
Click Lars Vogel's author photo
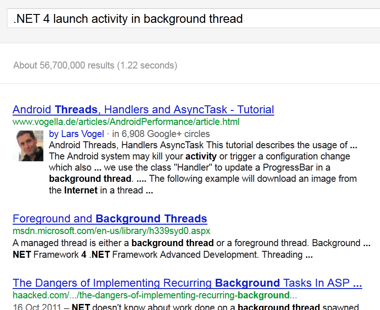tap(31, 145)
